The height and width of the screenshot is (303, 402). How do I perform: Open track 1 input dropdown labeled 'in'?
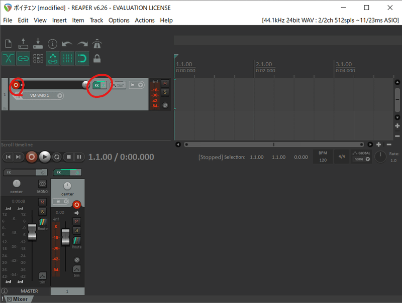(137, 85)
